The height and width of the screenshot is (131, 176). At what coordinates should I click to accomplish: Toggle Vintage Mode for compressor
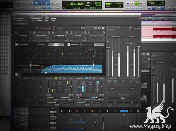[21, 45]
